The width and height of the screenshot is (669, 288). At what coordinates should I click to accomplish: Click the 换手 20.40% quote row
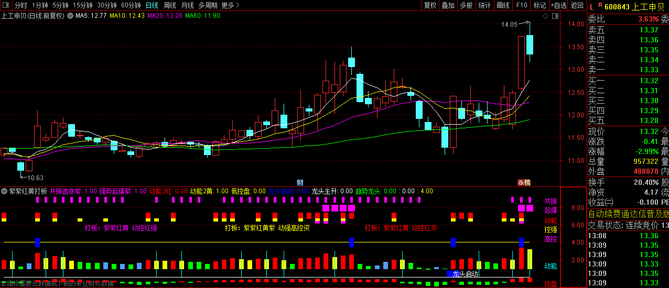pos(623,182)
